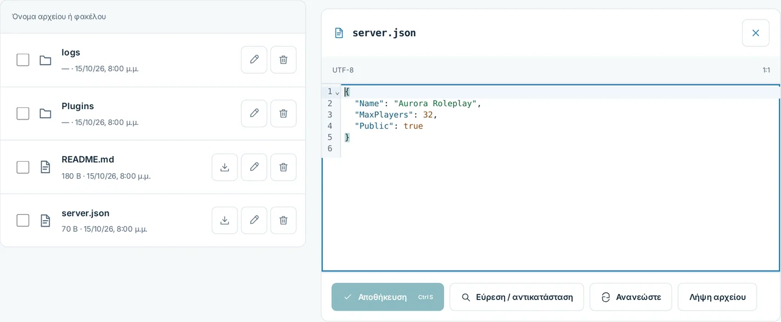Click the 1:1 cursor position indicator
Viewport: 781px width, 322px height.
point(766,70)
